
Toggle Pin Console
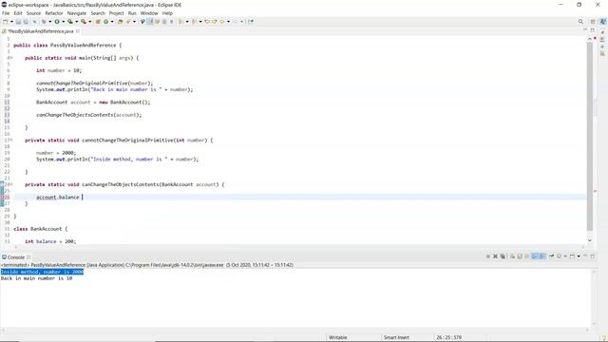tap(551, 256)
